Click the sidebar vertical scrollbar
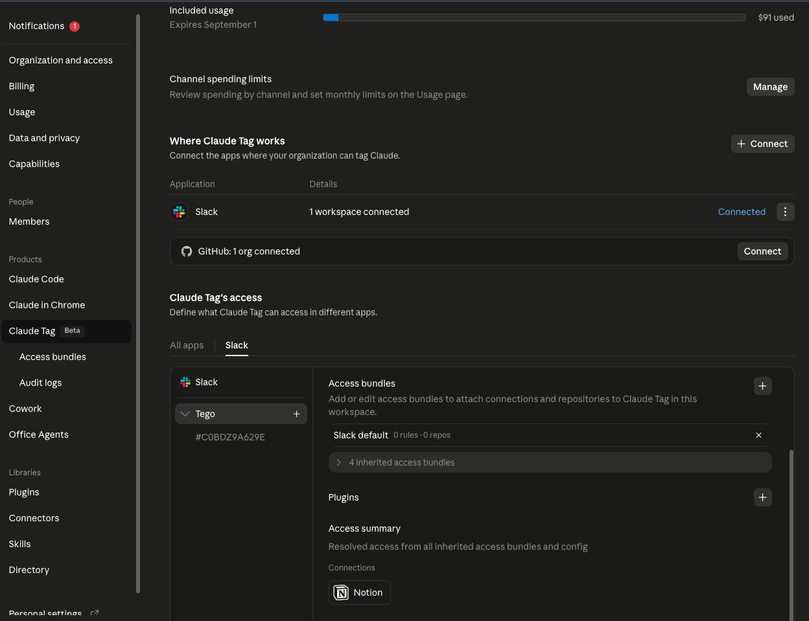The image size is (809, 621). click(138, 303)
